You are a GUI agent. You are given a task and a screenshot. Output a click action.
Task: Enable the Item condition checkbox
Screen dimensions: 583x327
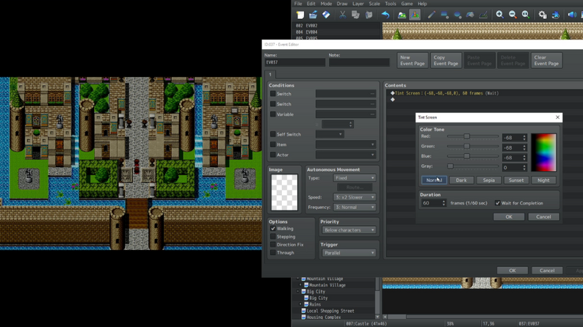point(273,144)
